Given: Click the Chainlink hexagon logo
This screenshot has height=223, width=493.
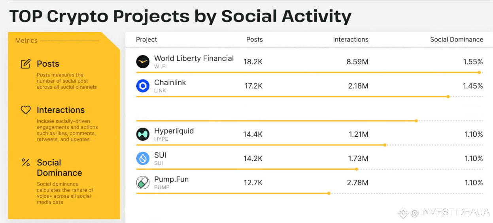Looking at the screenshot, I should coord(143,85).
